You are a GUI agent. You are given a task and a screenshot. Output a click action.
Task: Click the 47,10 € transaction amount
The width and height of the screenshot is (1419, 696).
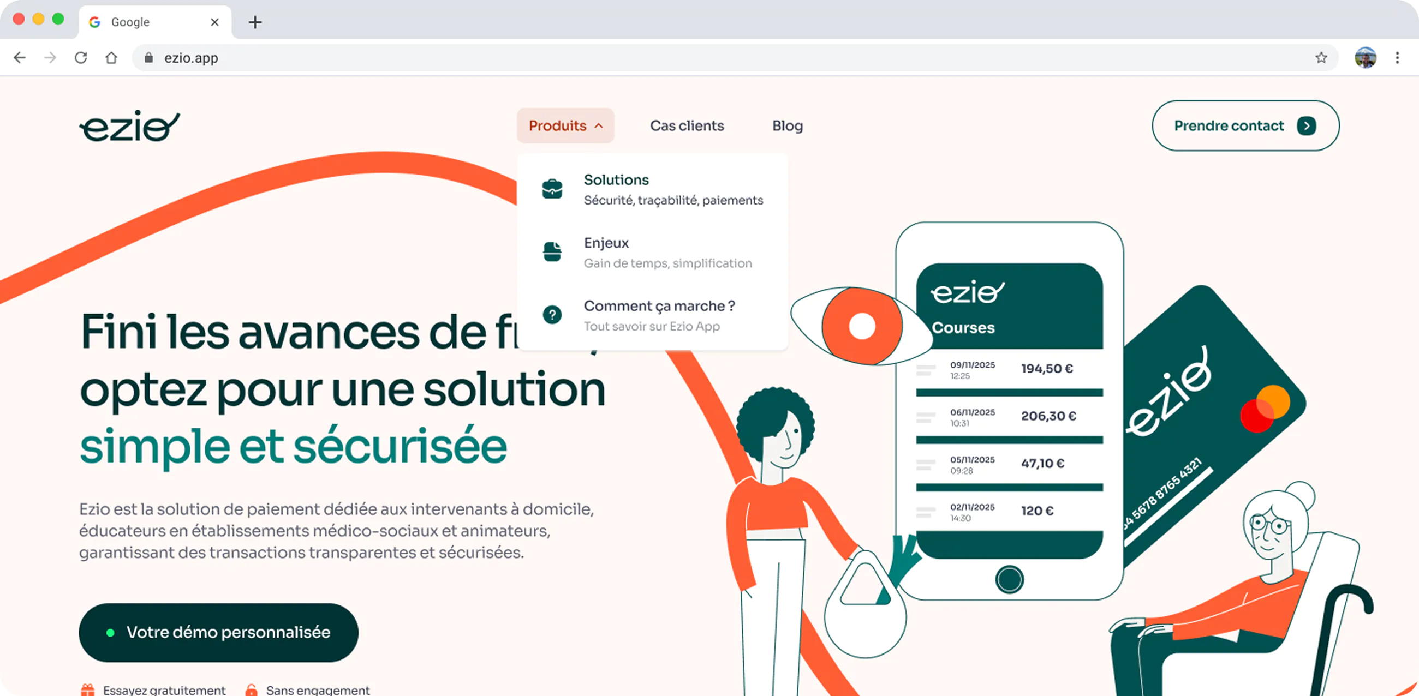pyautogui.click(x=1042, y=463)
